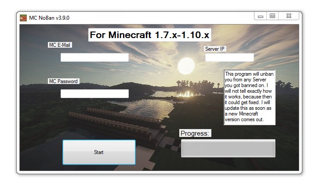The width and height of the screenshot is (319, 189).
Task: Click the 'For Minecraft 1.7.x-1.10.x' heading
Action: [149, 35]
